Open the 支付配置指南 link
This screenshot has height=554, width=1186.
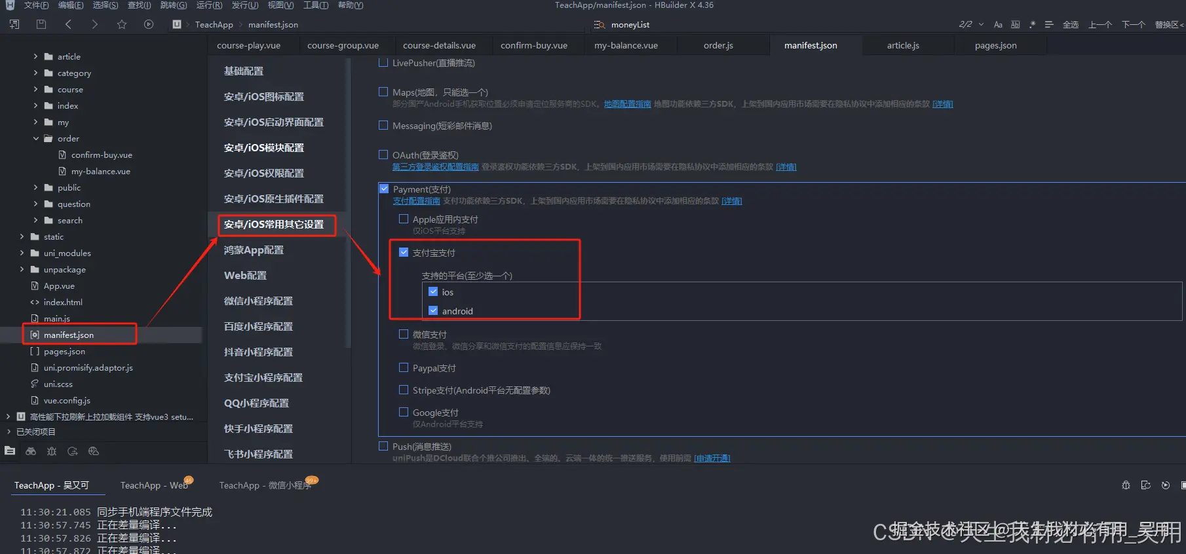point(417,201)
